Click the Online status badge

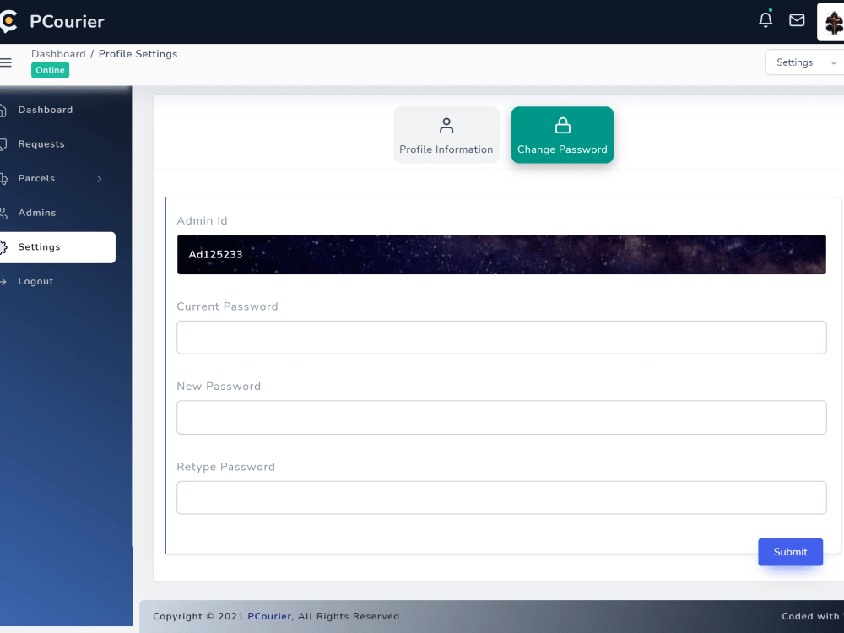(x=50, y=70)
